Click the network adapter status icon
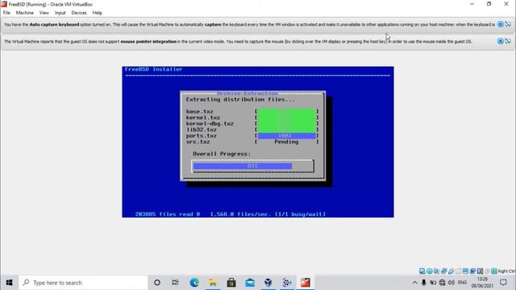Image resolution: width=516 pixels, height=290 pixels. 444,271
